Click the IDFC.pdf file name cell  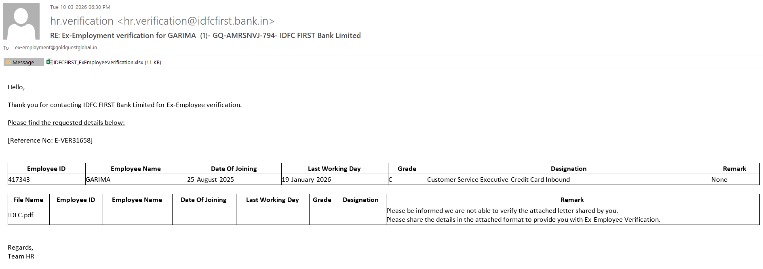pos(21,215)
